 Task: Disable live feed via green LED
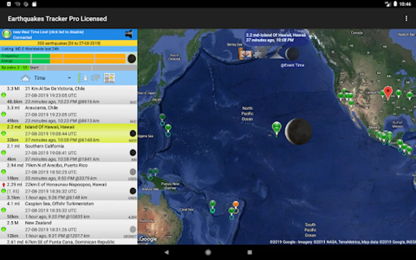[6, 34]
